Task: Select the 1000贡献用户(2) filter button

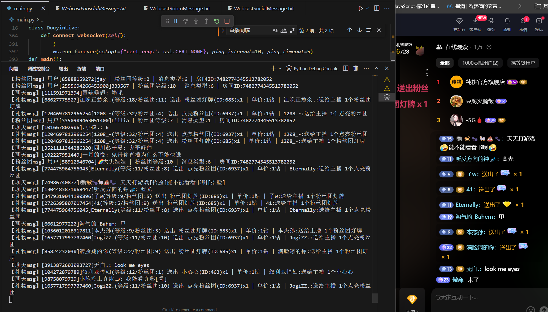Action: click(x=480, y=63)
